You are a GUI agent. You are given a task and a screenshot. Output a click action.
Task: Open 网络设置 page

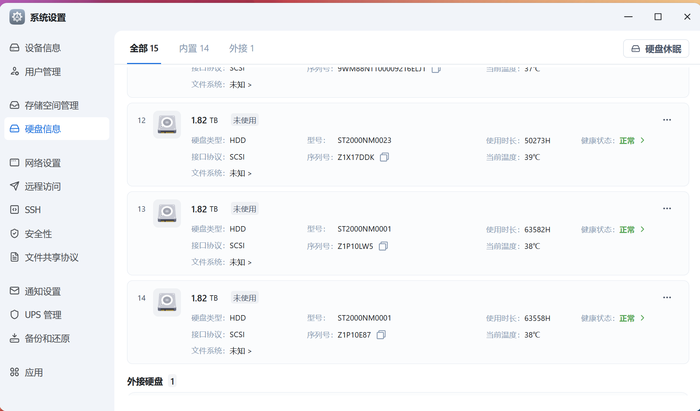pos(43,163)
